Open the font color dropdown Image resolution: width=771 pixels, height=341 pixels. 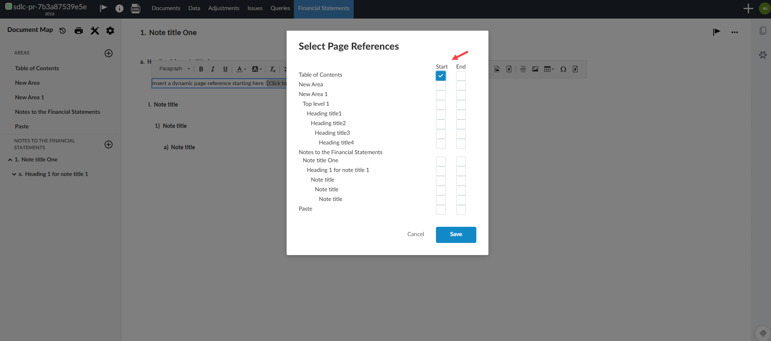(x=241, y=69)
